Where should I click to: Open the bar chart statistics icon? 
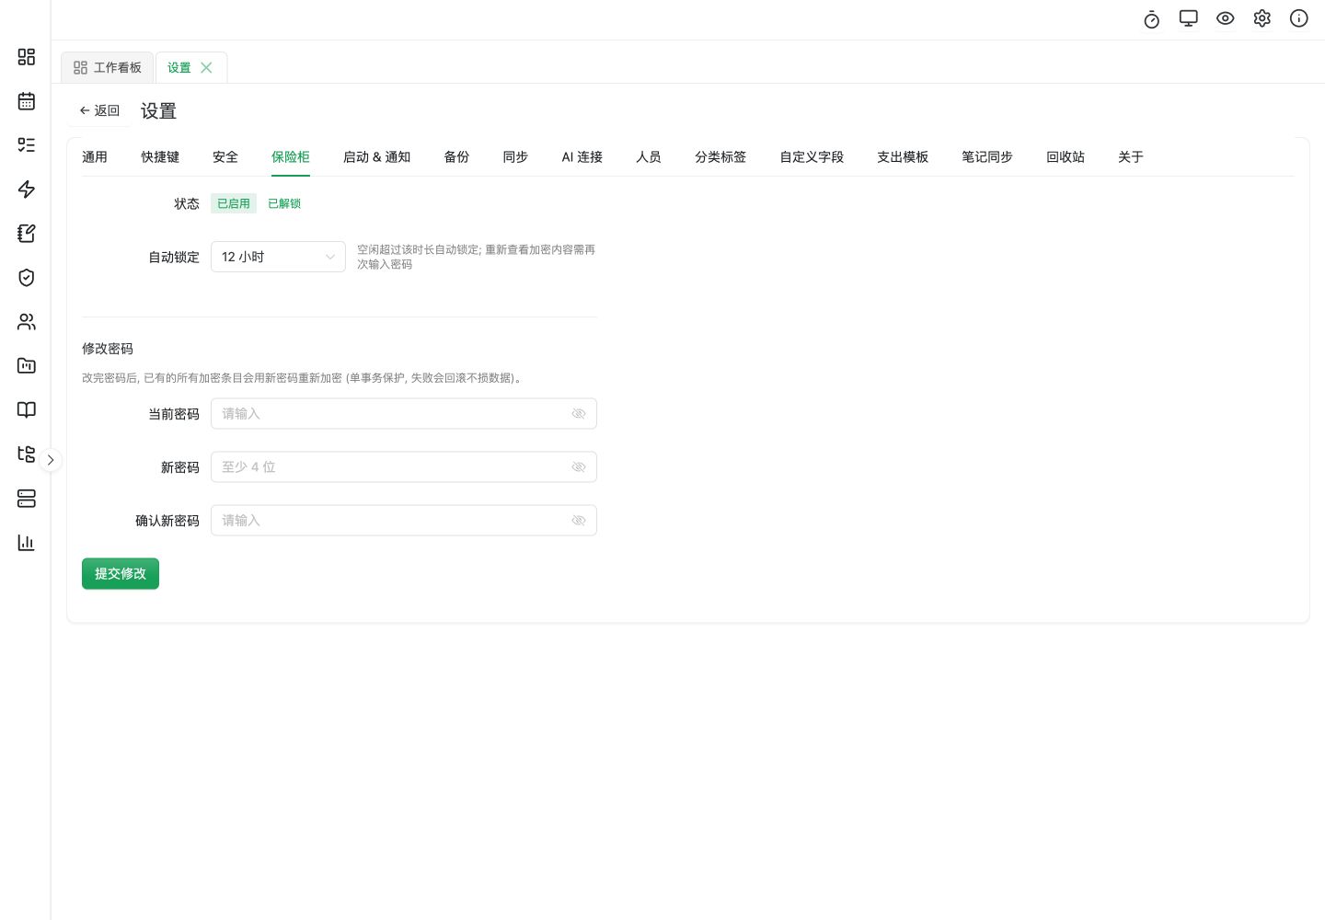(27, 543)
